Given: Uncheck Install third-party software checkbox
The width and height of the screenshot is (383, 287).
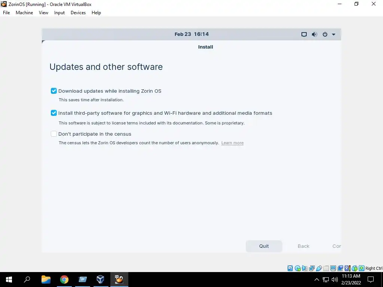Looking at the screenshot, I should 54,113.
